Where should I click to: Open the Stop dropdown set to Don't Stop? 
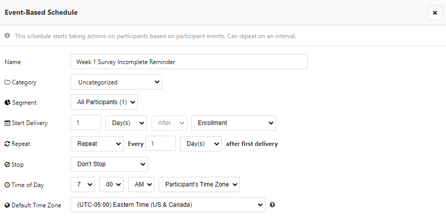click(x=109, y=164)
